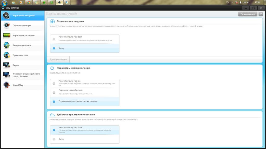Image resolution: width=266 pixels, height=149 pixels.
Task: Open the Общие параметры gear icon
Action: 6,25
